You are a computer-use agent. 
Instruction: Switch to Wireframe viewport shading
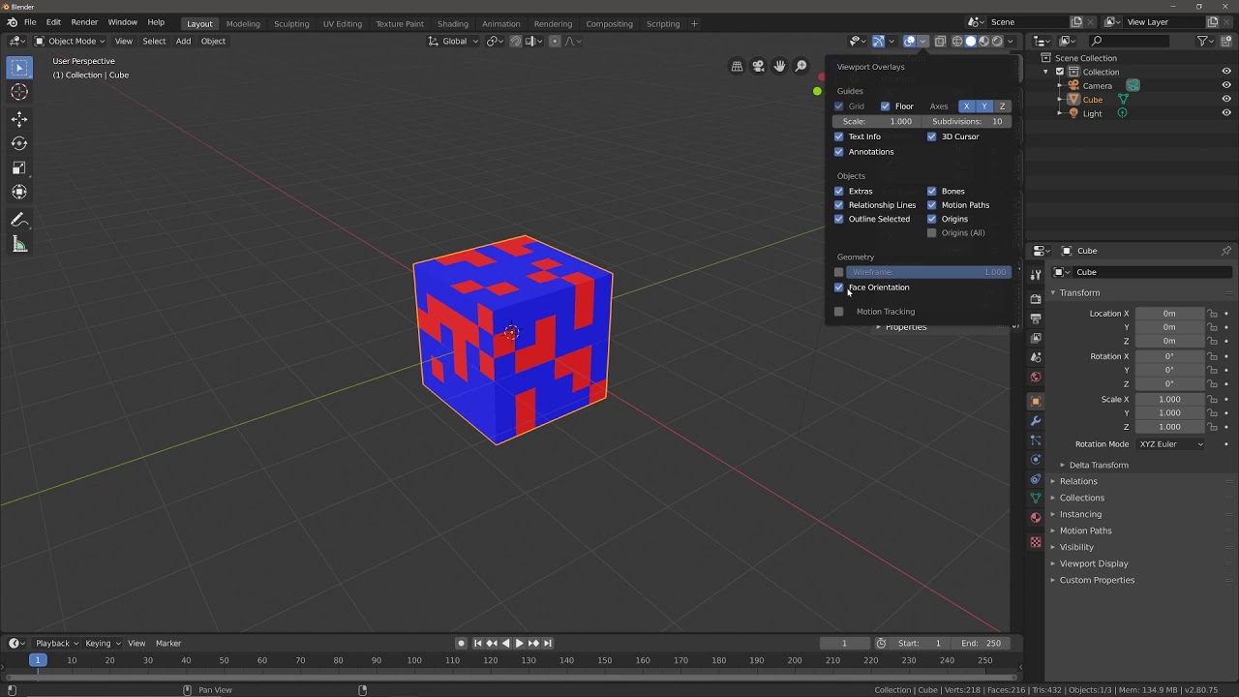(956, 41)
